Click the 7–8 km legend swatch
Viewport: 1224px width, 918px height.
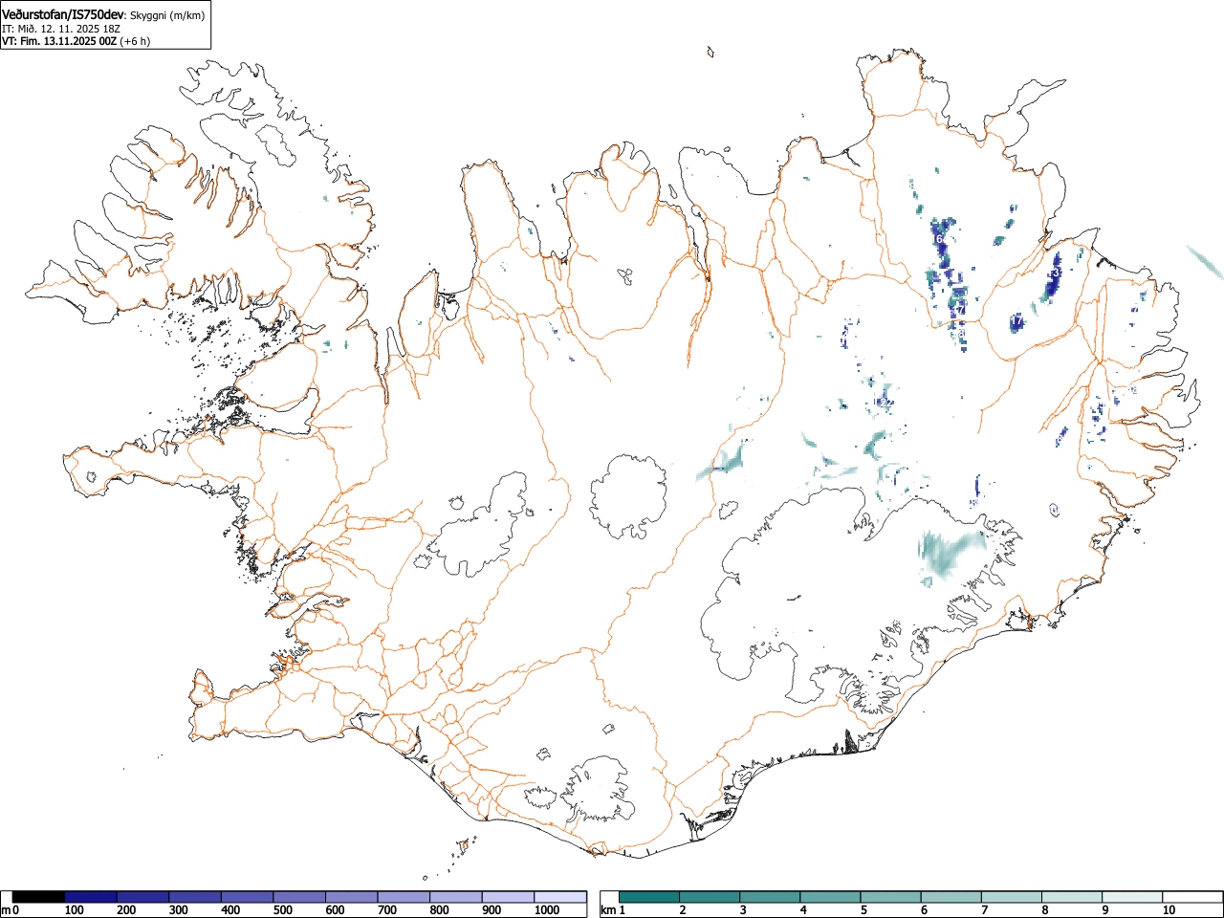pos(1012,897)
